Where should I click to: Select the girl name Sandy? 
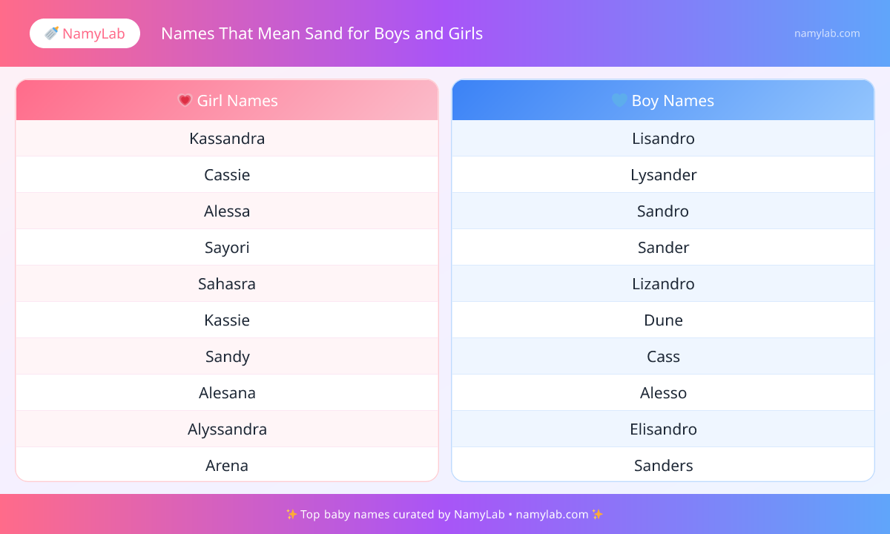(227, 357)
